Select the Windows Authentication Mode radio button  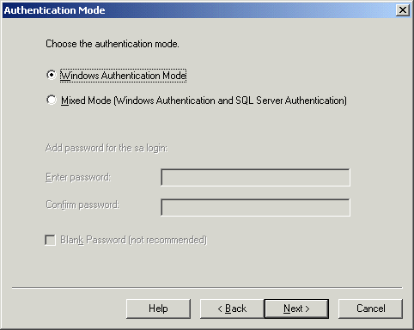click(x=52, y=75)
